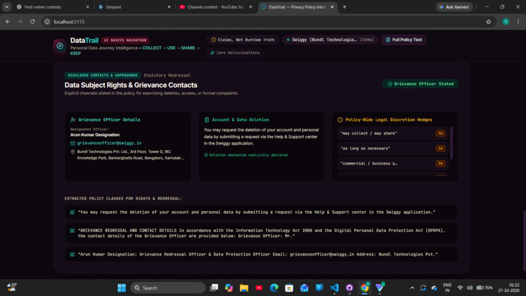Open the clock and date panel
Screen dimensions: 526x296
tap(508, 288)
